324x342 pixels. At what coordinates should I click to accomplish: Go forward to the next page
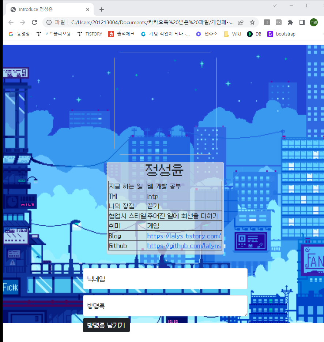coord(23,22)
